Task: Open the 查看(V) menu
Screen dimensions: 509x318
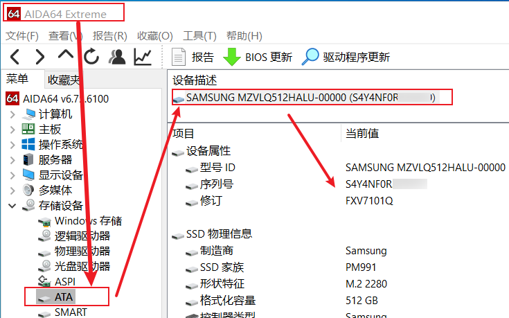Action: (x=65, y=36)
